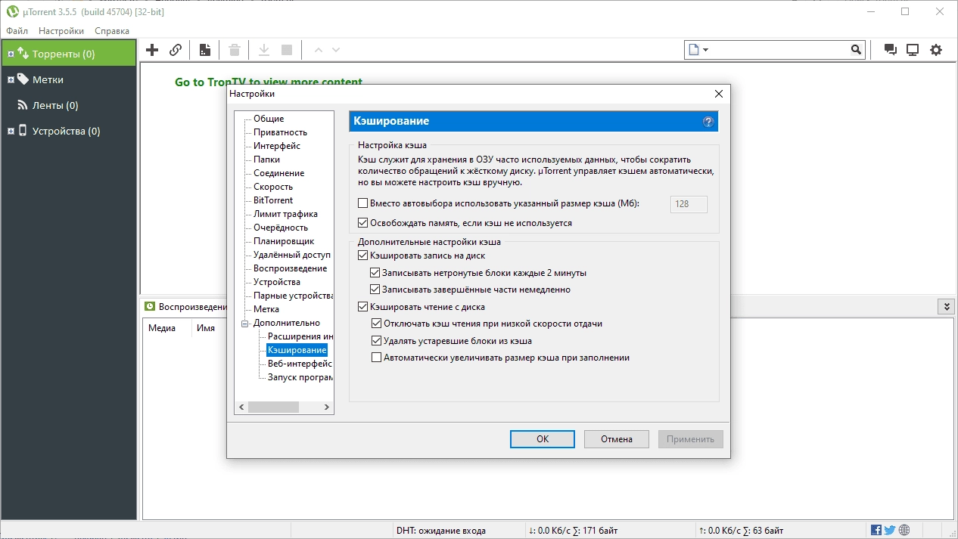This screenshot has height=539, width=958.
Task: Toggle Кэшировать чтение с диска checkbox
Action: [363, 307]
